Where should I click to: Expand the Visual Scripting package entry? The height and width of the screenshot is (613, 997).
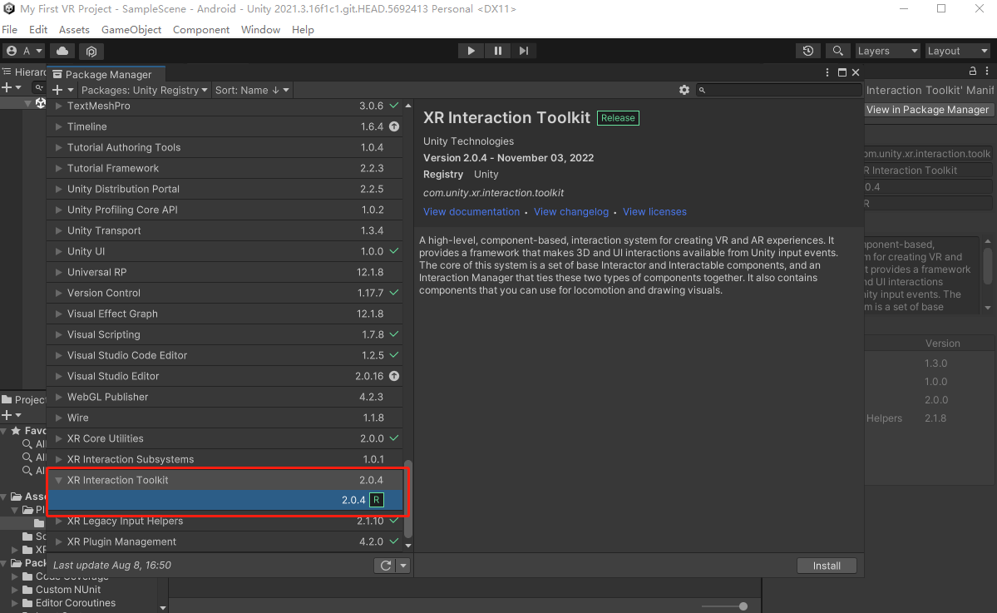(58, 334)
